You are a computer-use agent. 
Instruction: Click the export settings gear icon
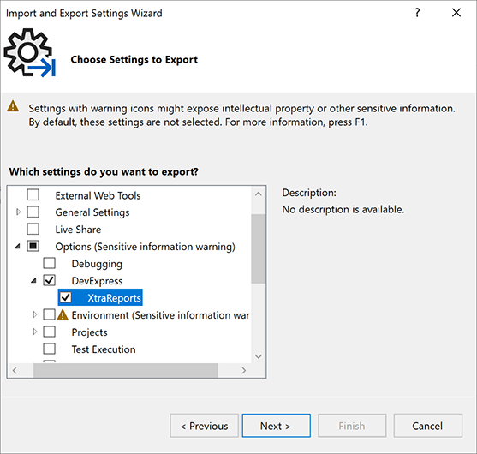(x=29, y=52)
